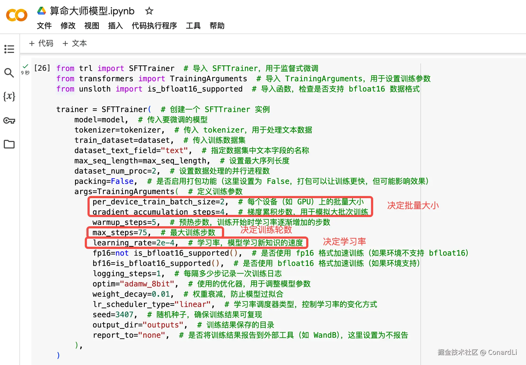Star the notebook with the star icon

coord(149,11)
